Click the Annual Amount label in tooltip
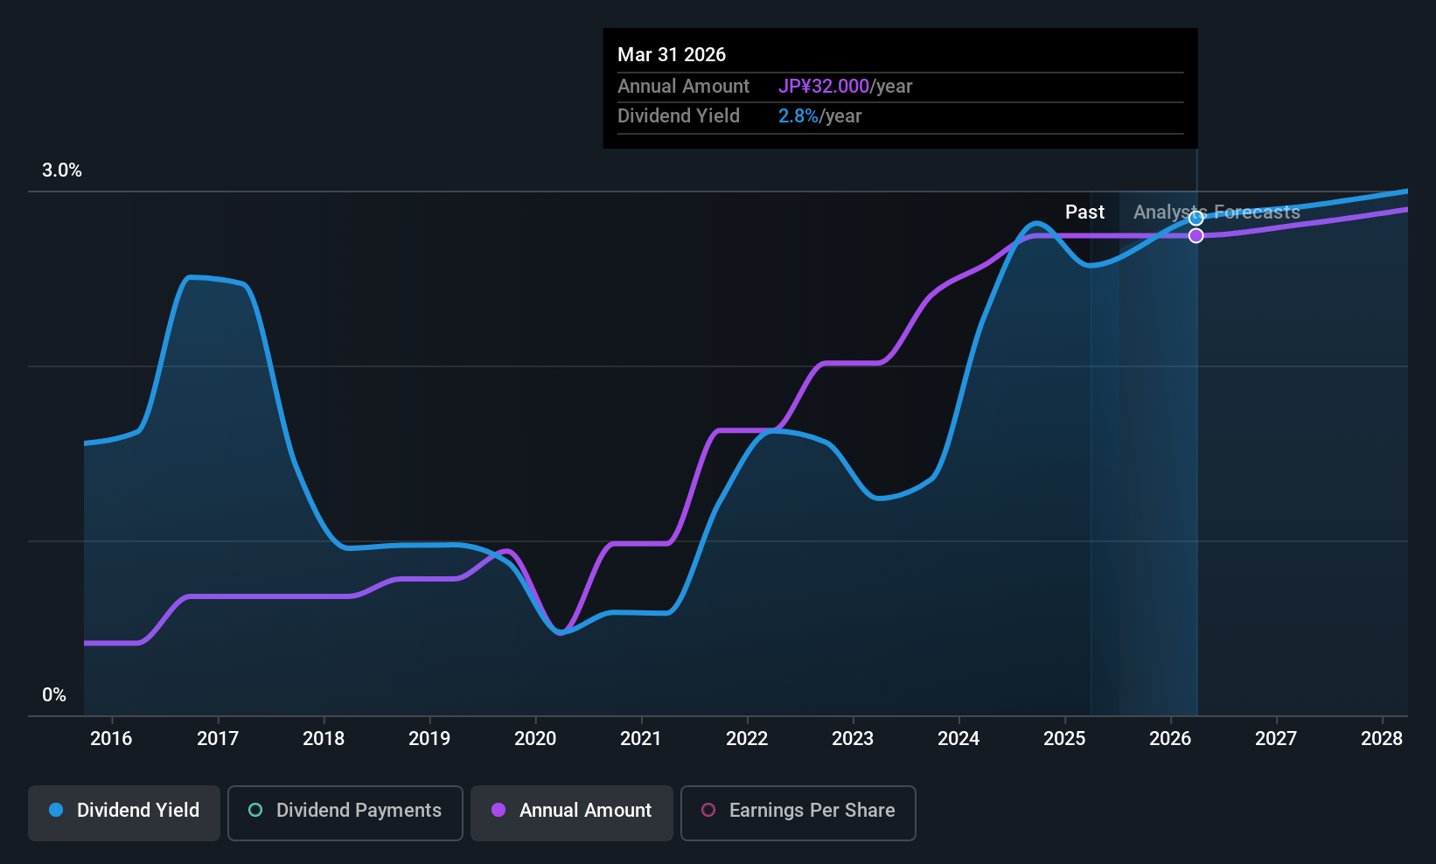Image resolution: width=1436 pixels, height=864 pixels. tap(683, 87)
